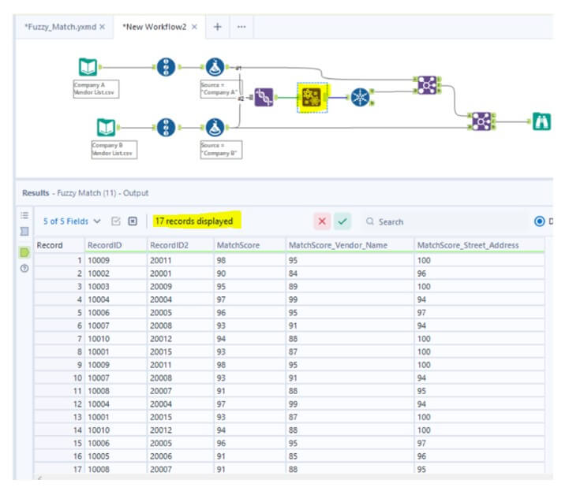Close the New Workflow2 tab

[194, 27]
